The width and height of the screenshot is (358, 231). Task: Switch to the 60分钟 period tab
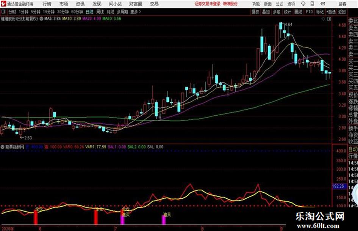pyautogui.click(x=77, y=12)
